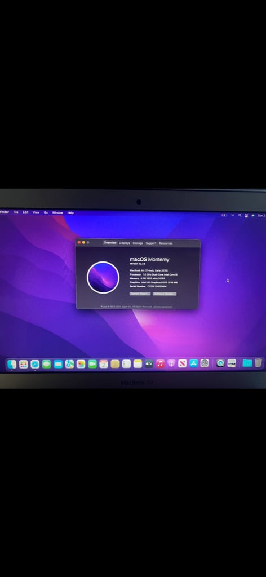This screenshot has height=577, width=266.
Task: Open the Photos app in Dock
Action: pyautogui.click(x=81, y=364)
